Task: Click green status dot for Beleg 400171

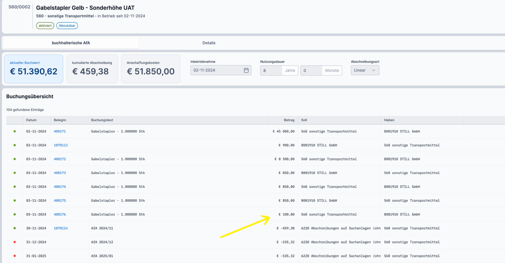Action: [x=15, y=131]
